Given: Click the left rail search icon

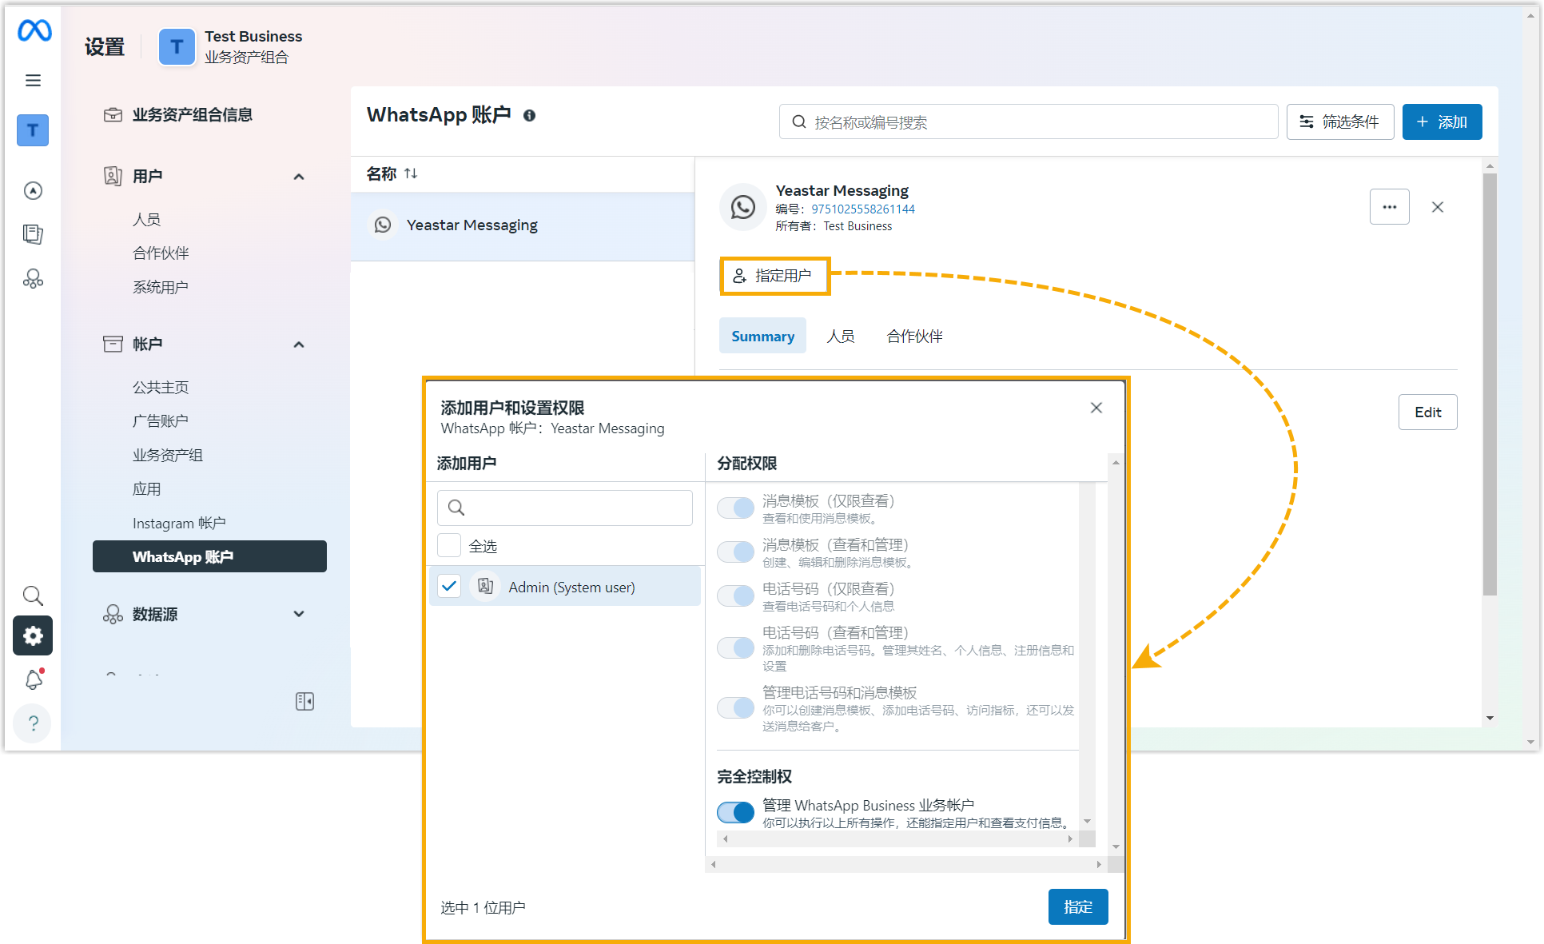Looking at the screenshot, I should (33, 595).
